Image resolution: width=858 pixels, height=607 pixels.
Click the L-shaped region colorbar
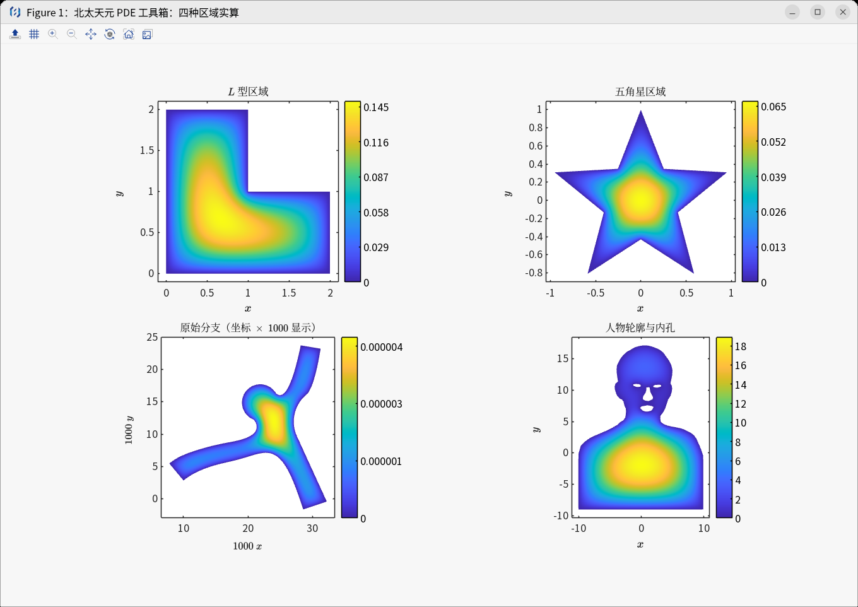point(353,191)
